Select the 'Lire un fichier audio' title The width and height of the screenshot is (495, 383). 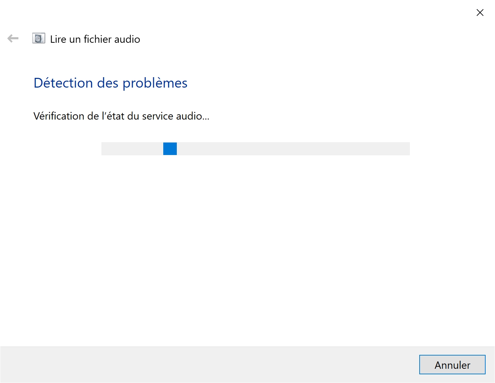click(x=95, y=39)
